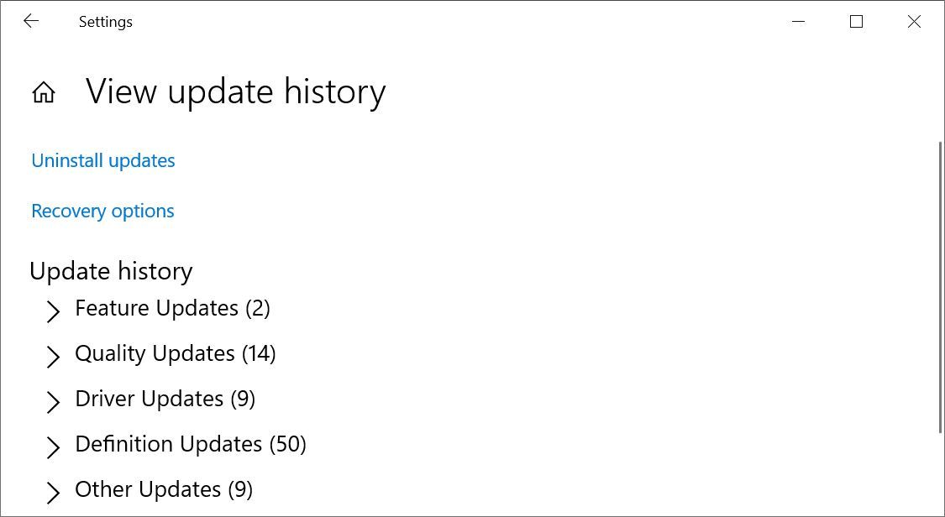Click the back arrow to return
The image size is (945, 517).
coord(31,21)
